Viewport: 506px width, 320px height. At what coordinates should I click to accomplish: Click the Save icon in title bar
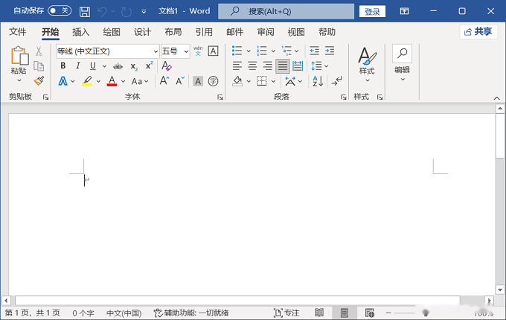85,12
